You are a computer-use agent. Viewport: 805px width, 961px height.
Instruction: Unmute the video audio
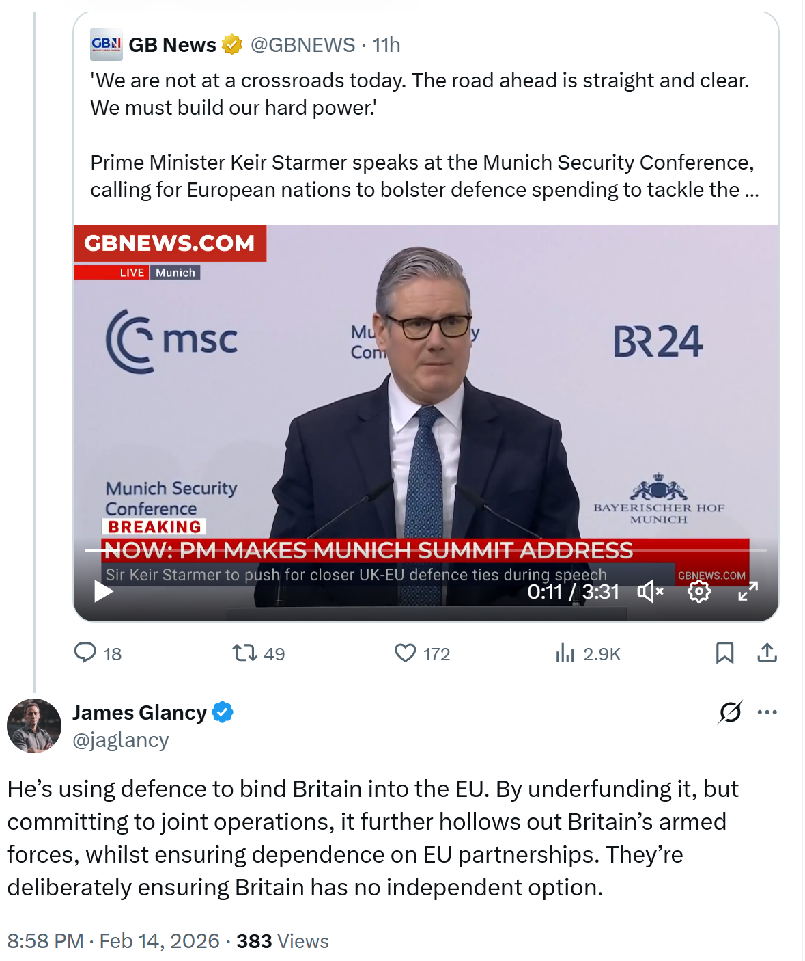pyautogui.click(x=650, y=591)
